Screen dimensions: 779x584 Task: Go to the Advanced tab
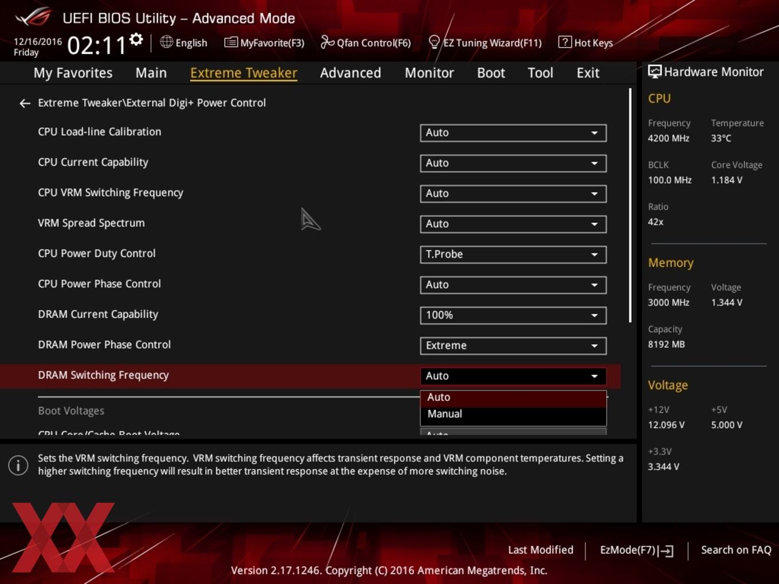click(x=351, y=73)
